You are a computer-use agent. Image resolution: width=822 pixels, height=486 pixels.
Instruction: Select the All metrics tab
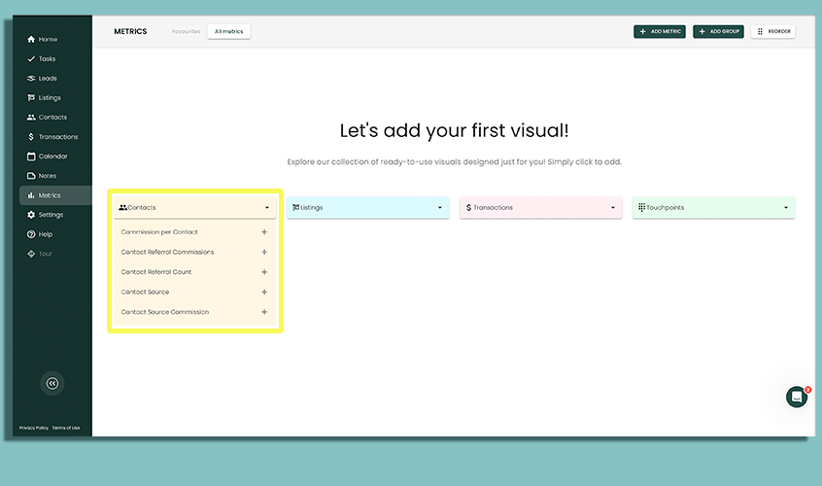point(228,31)
